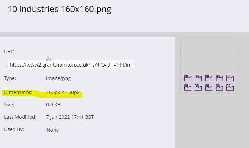Click the 'URL:' label

(9, 51)
